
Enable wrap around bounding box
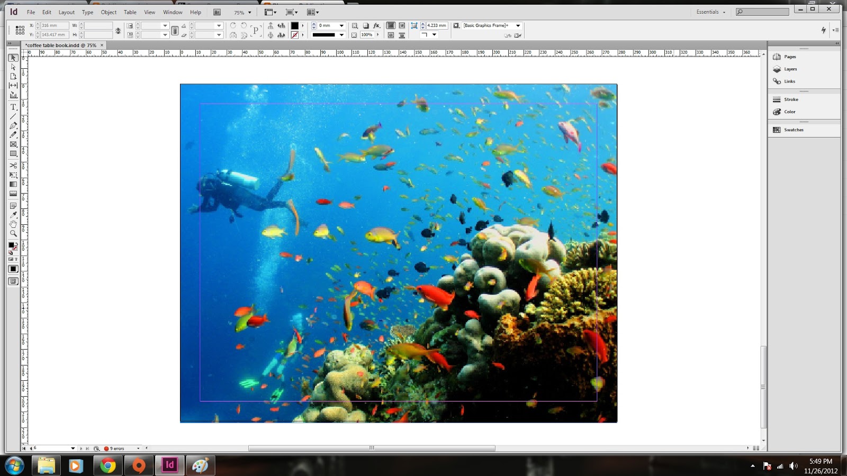[x=402, y=25]
